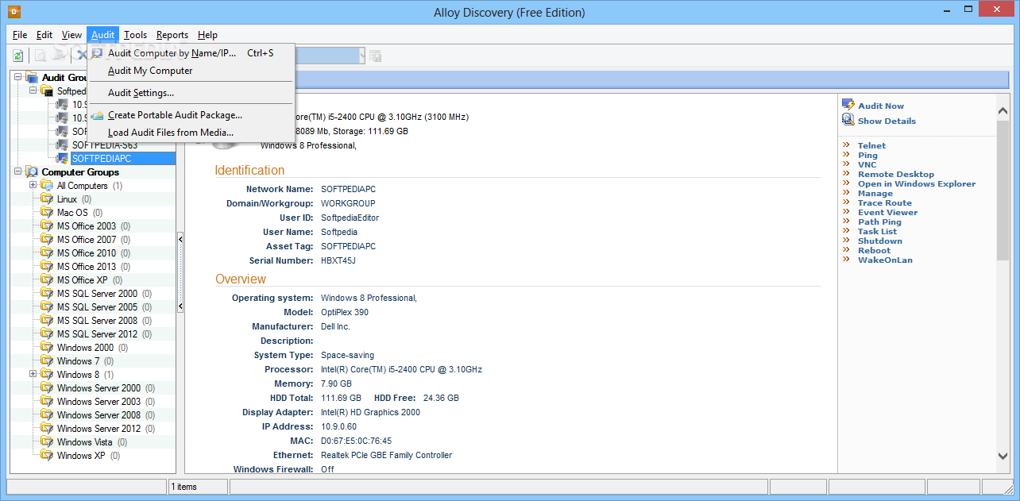Click the Windows 8 group folder icon
Screen dimensions: 1020x501
pyautogui.click(x=47, y=375)
